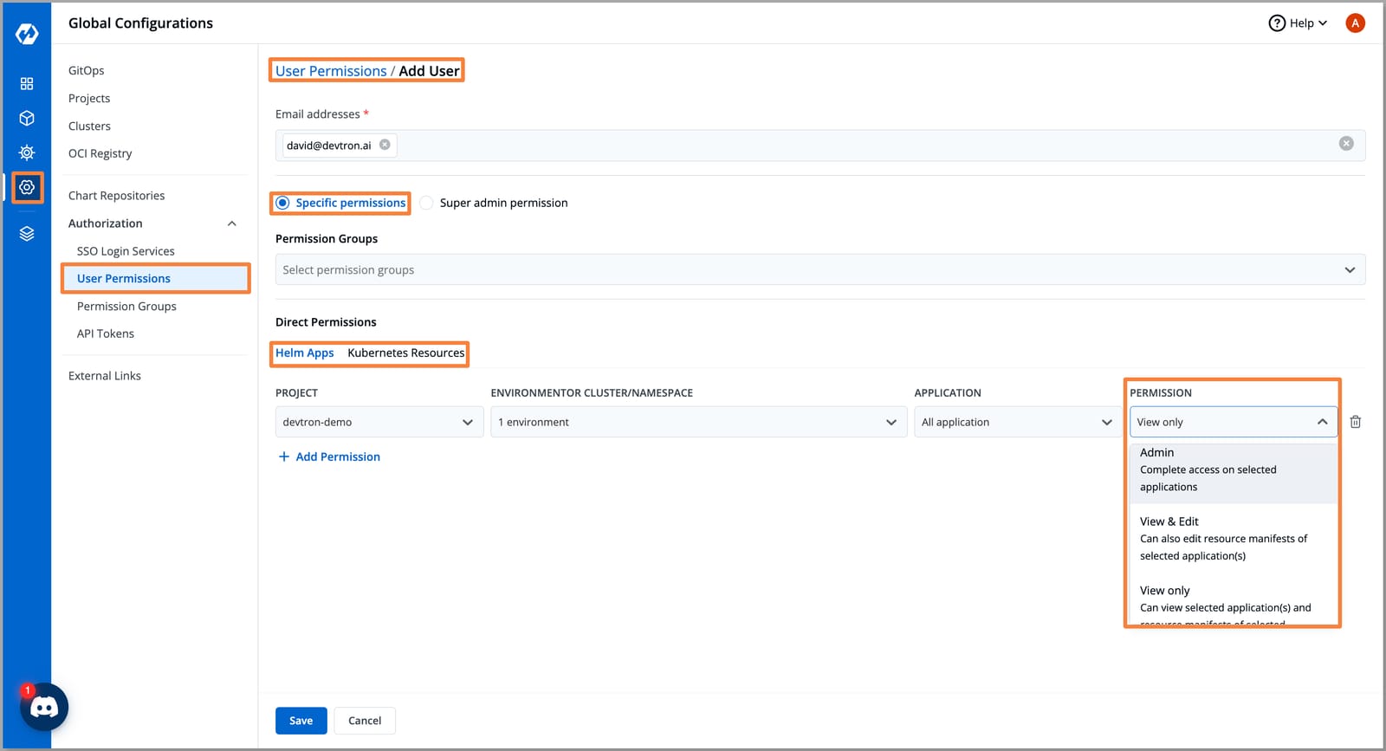The height and width of the screenshot is (751, 1386).
Task: Click the layers stack icon in sidebar
Action: click(x=27, y=234)
